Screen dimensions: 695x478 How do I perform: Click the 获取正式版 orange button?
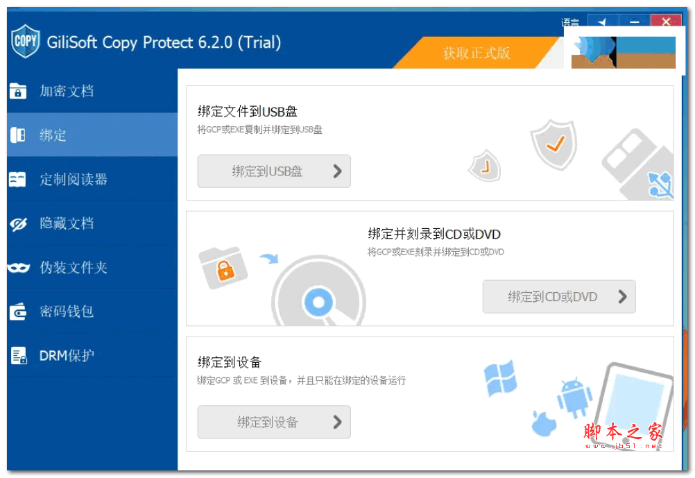pyautogui.click(x=477, y=53)
